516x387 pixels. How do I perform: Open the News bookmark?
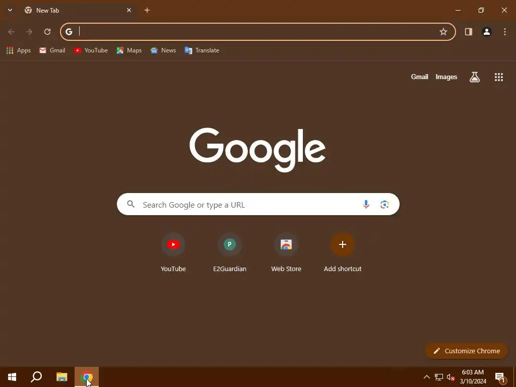click(163, 50)
